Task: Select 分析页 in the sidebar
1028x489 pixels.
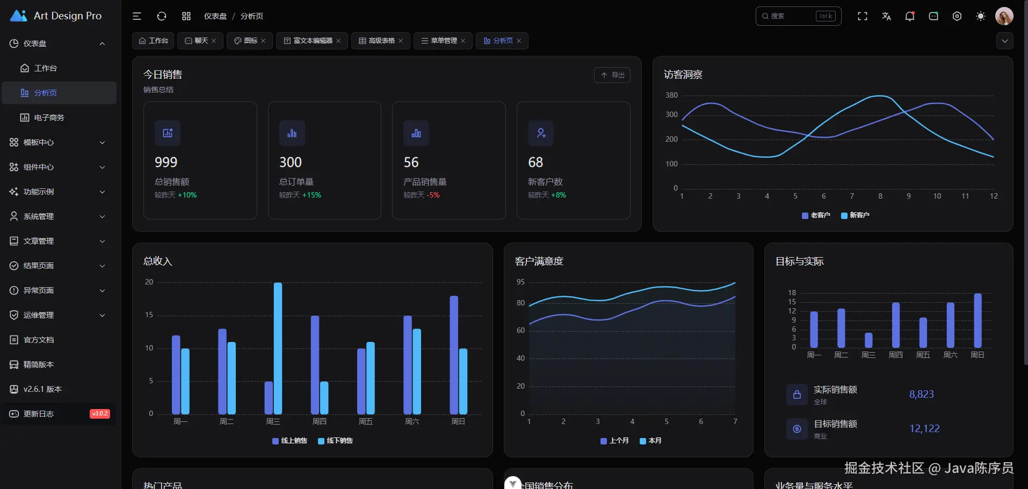Action: coord(59,93)
